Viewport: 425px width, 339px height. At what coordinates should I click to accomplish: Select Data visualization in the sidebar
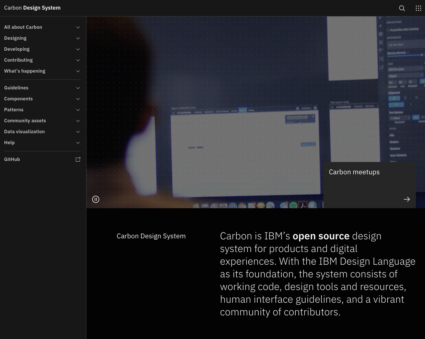click(43, 131)
